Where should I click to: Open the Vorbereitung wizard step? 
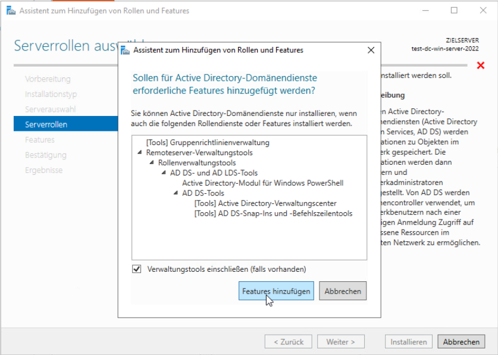tap(48, 78)
